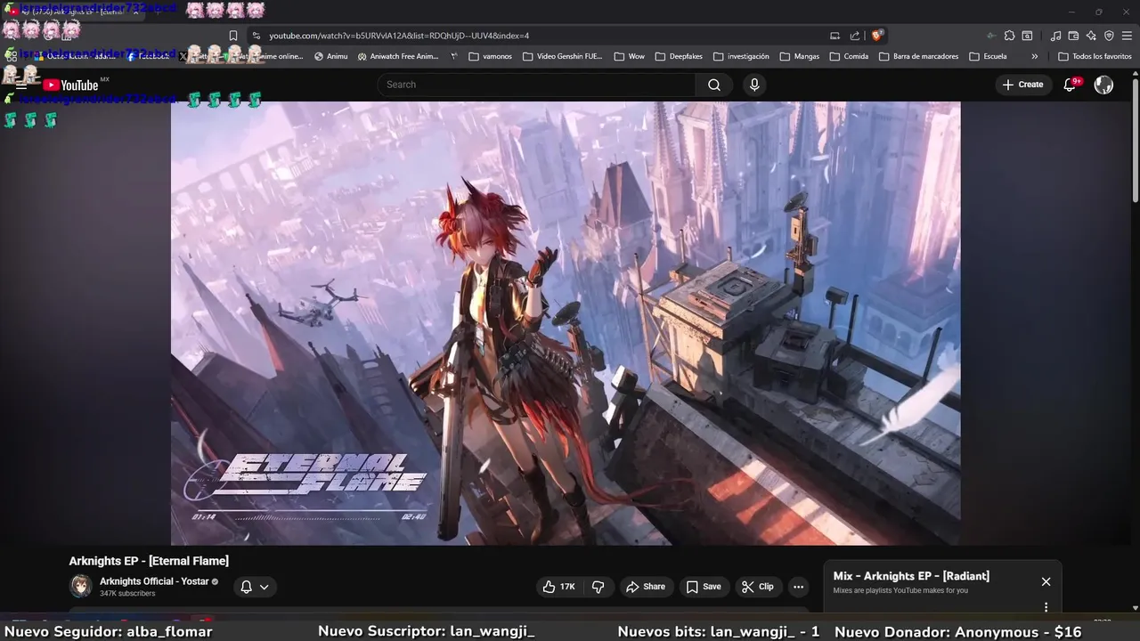Open the Aniwatch Free Anime bookmark
The width and height of the screenshot is (1140, 641).
click(x=398, y=56)
